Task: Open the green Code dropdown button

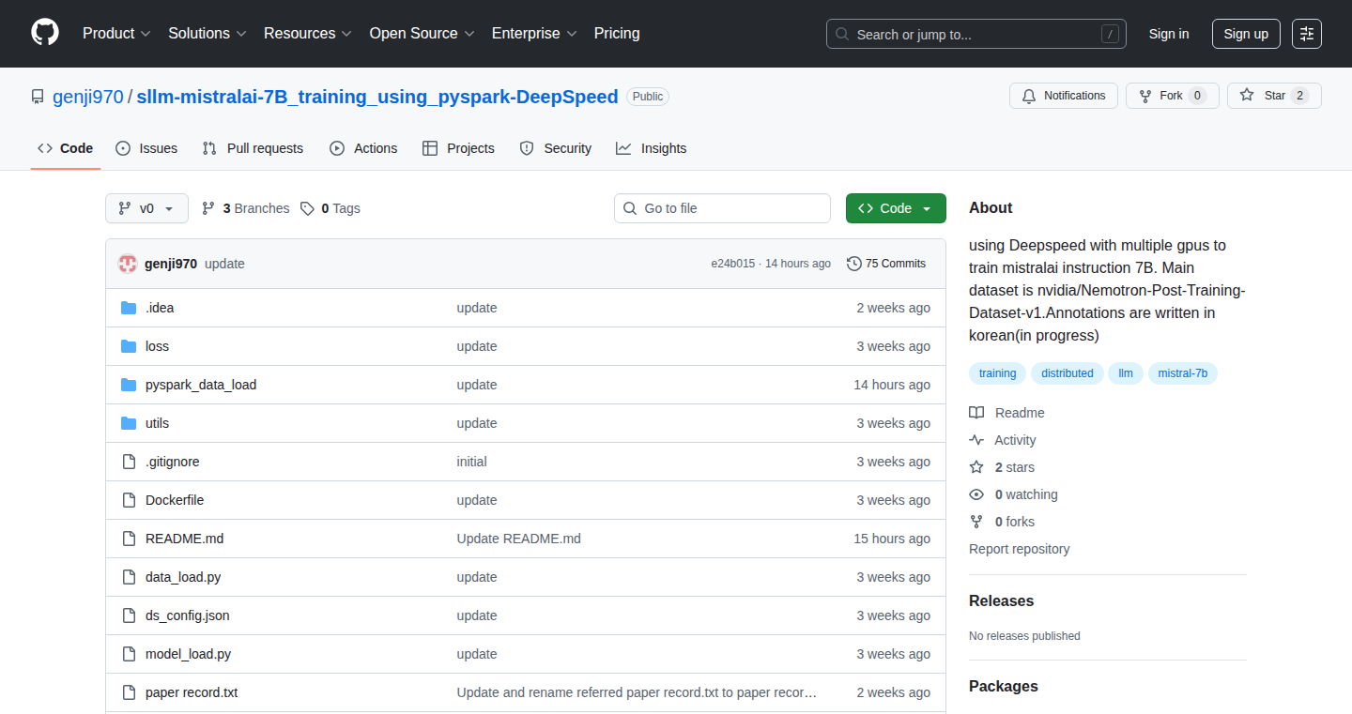Action: 896,208
